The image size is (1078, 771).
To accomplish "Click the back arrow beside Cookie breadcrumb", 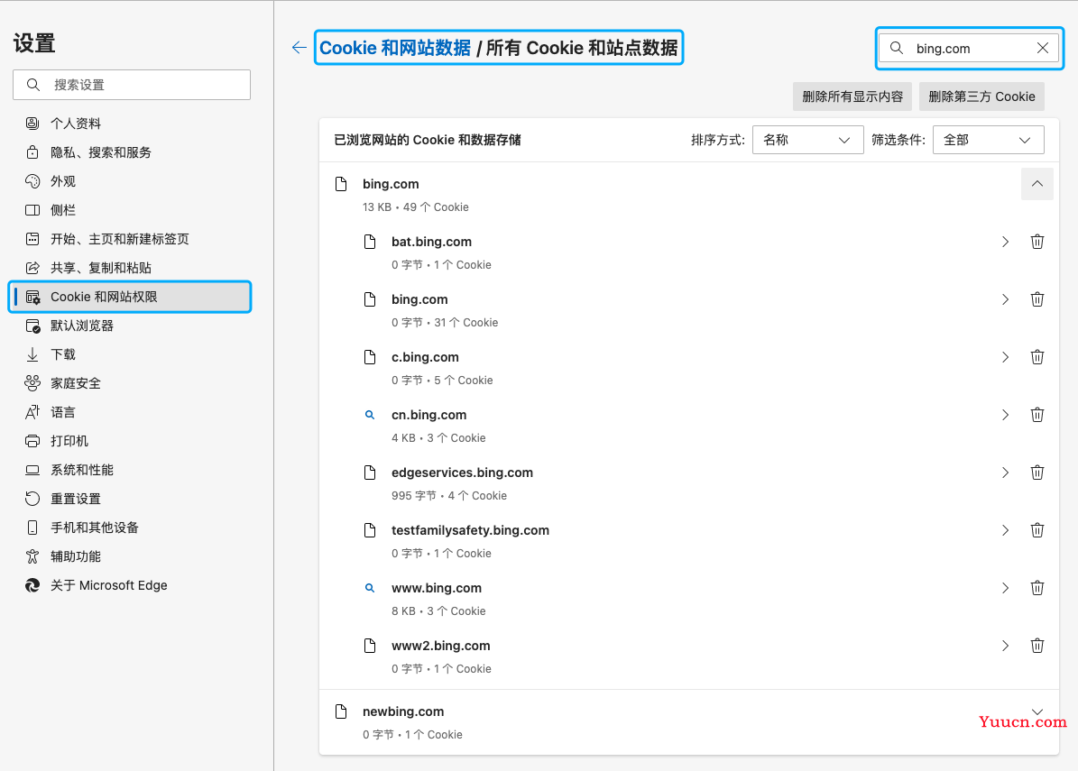I will pos(299,48).
